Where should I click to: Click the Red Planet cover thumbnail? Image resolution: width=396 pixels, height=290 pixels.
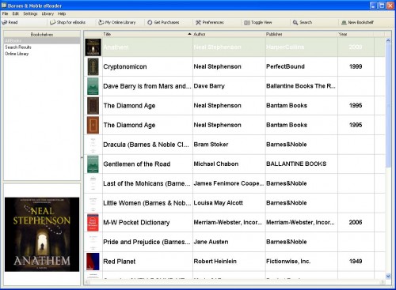coord(93,262)
